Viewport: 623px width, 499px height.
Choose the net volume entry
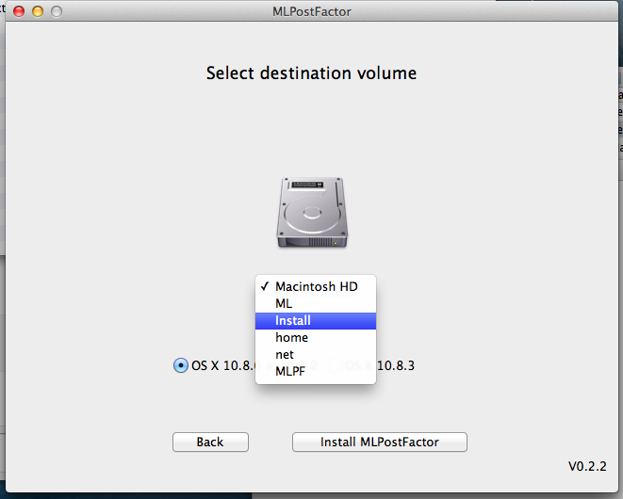[316, 355]
